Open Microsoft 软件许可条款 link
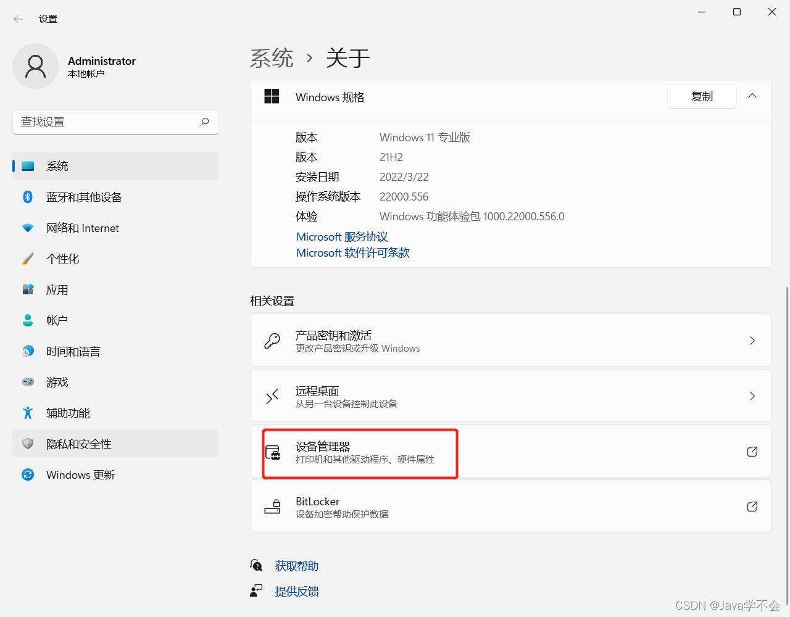Screen dimensions: 790x617 pos(353,253)
